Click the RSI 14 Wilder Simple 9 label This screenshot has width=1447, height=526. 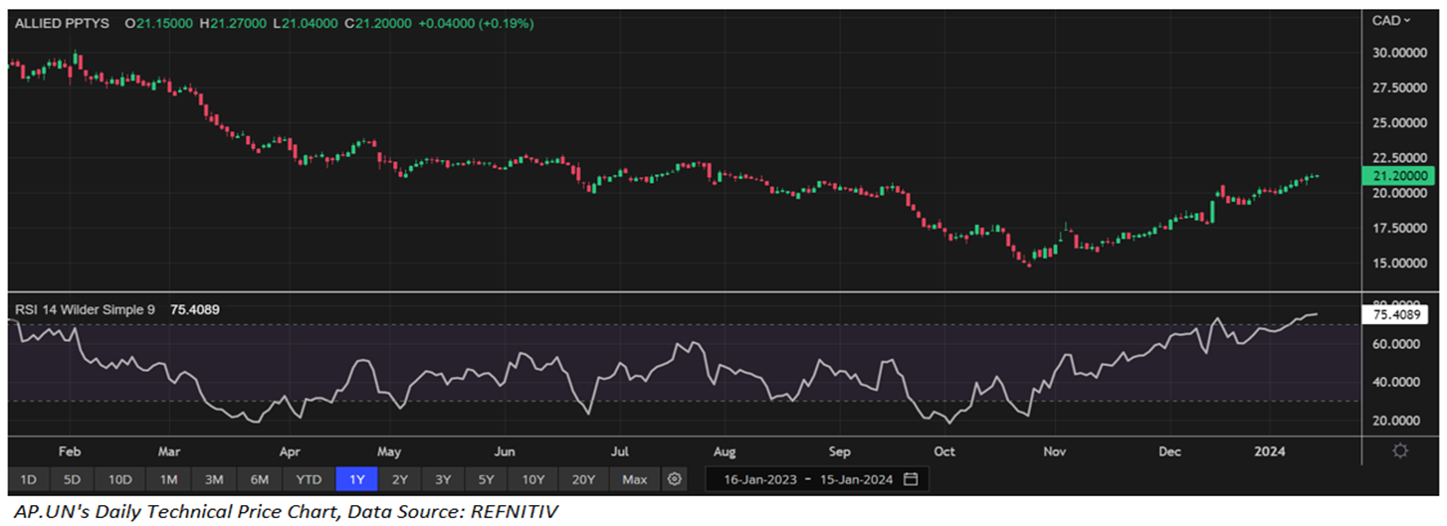tap(85, 310)
